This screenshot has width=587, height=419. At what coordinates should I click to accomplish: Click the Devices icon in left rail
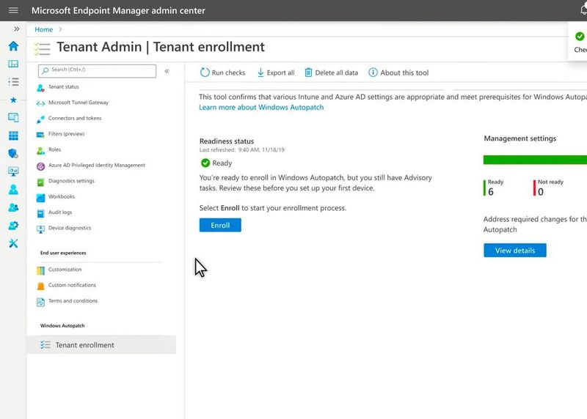point(13,117)
